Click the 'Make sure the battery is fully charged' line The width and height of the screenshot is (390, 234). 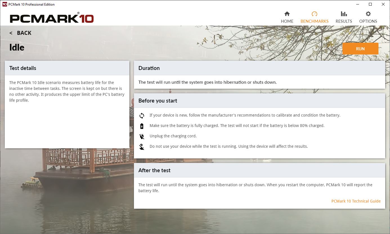237,126
